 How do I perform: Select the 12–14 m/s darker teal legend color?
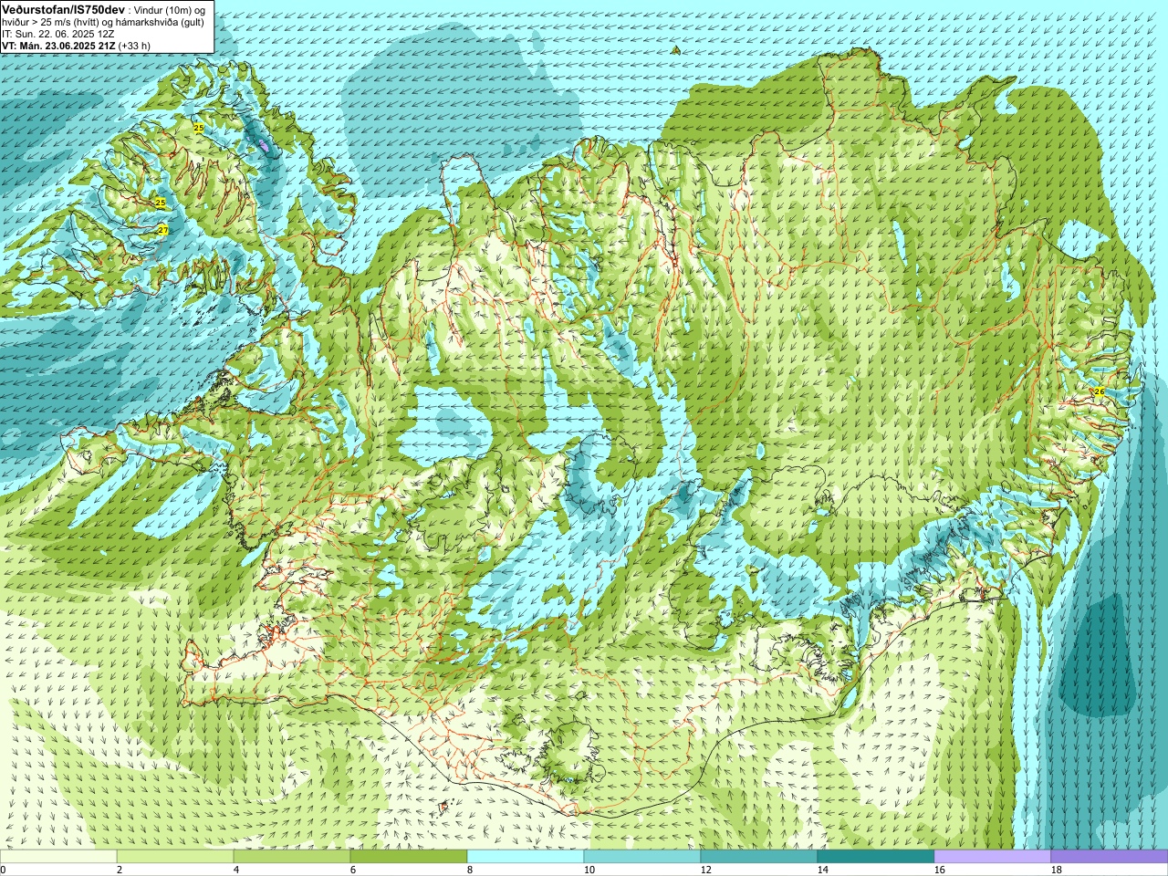759,857
